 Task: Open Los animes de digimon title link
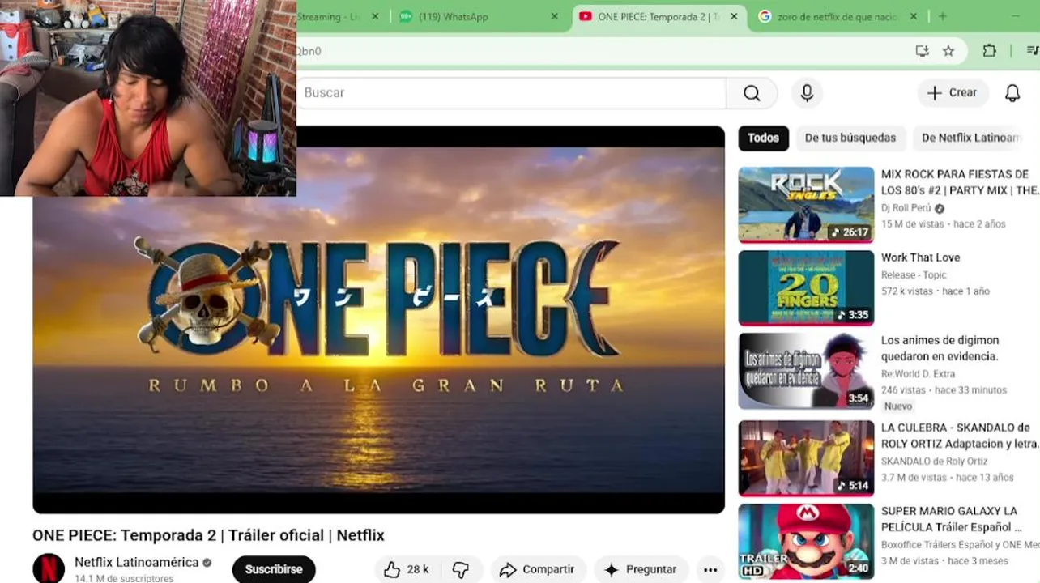[x=940, y=348]
